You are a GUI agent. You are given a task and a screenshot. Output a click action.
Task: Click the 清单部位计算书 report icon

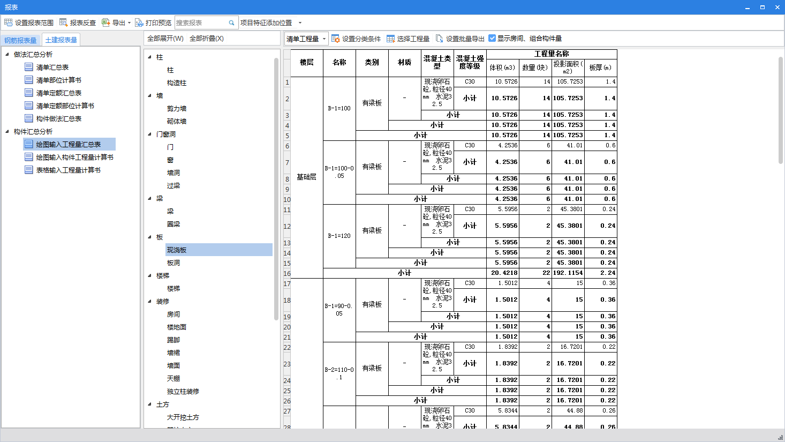click(29, 80)
